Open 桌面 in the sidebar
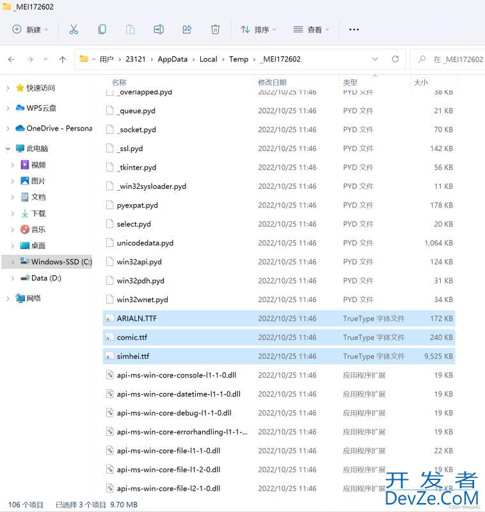 pyautogui.click(x=38, y=246)
